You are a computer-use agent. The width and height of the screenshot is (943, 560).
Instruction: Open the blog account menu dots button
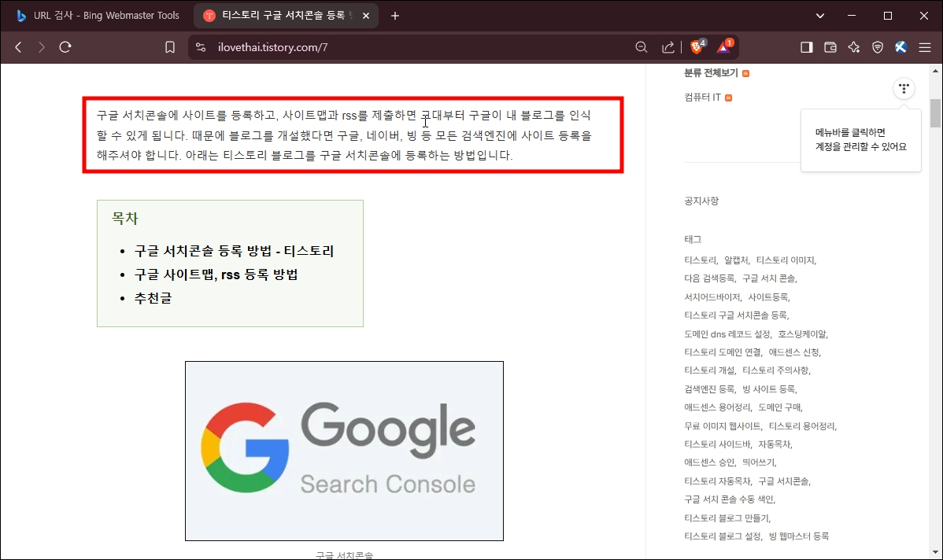click(904, 88)
